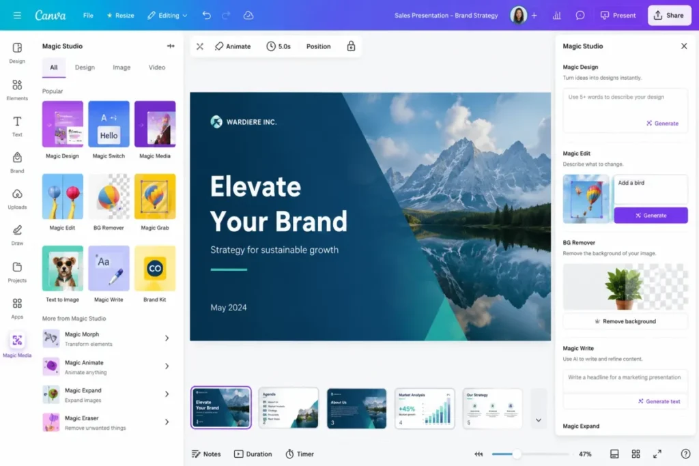The image size is (699, 466).
Task: Select the Agenda slide thumbnail
Action: click(x=289, y=407)
